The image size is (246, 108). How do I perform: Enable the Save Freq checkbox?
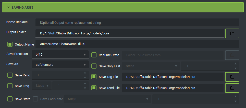click(10, 86)
